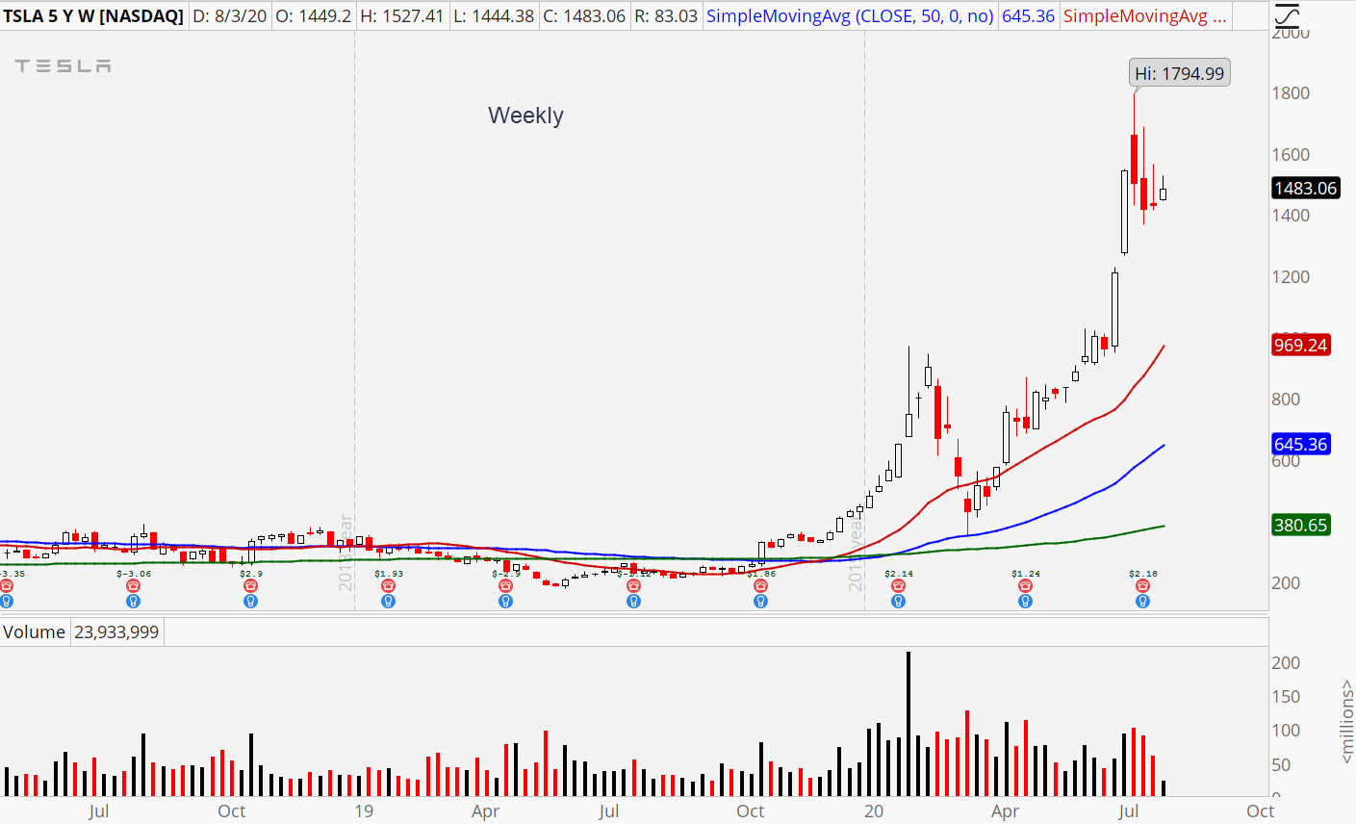Click the '20' year label on time axis

(x=874, y=811)
